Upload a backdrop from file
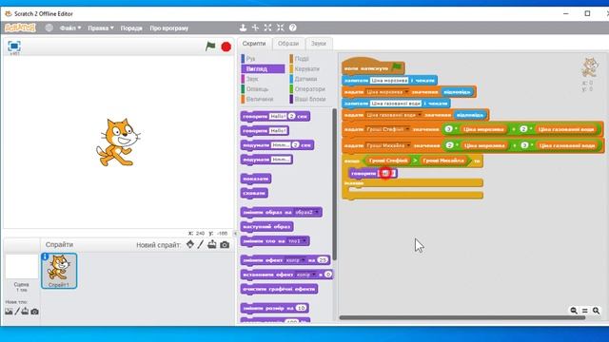This screenshot has height=342, width=609. 26,311
